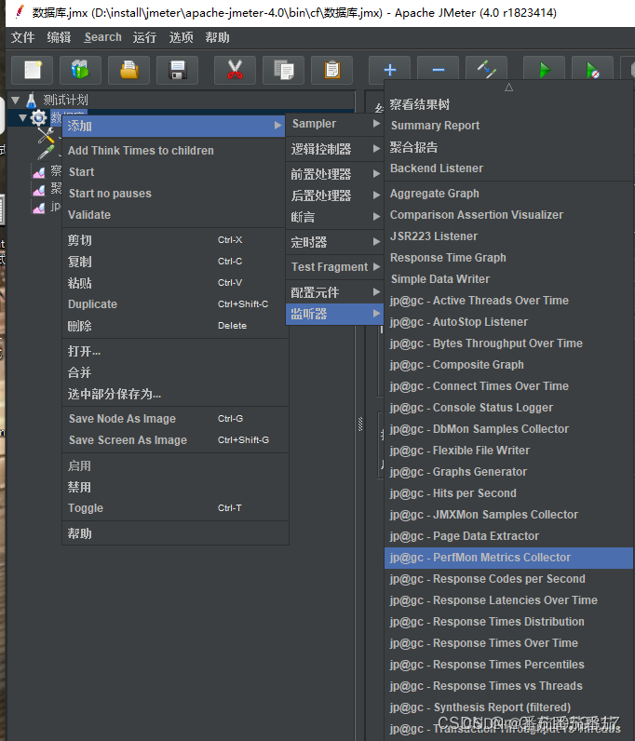This screenshot has width=635, height=741.
Task: Expand the 逻辑控制器 submenu
Action: click(334, 149)
